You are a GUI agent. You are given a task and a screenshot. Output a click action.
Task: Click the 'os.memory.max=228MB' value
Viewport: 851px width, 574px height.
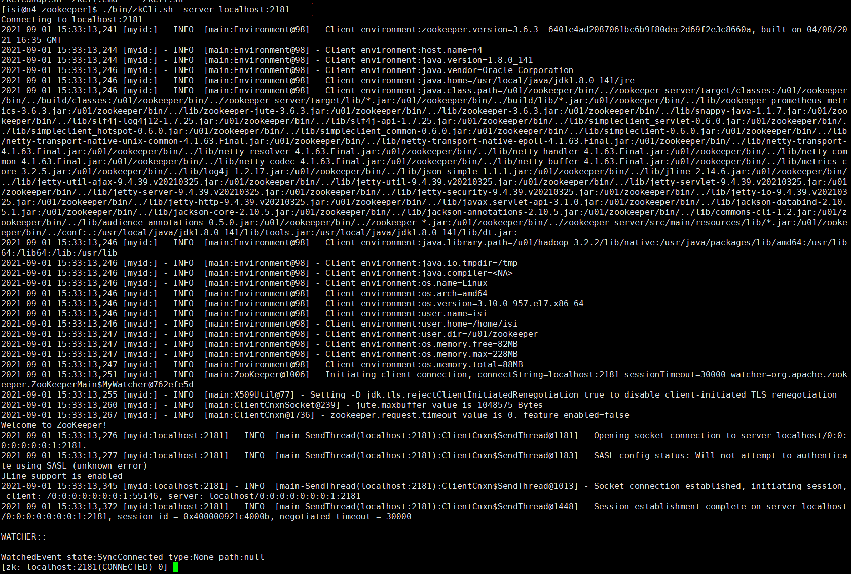(x=470, y=354)
